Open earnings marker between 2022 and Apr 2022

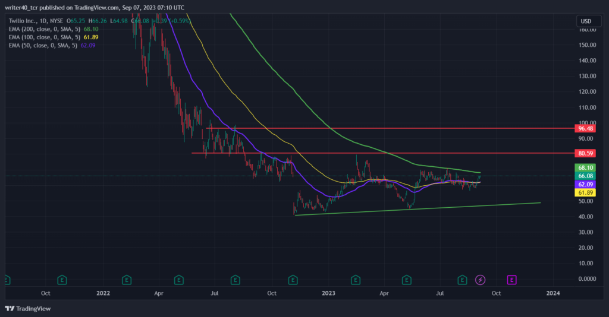126,280
